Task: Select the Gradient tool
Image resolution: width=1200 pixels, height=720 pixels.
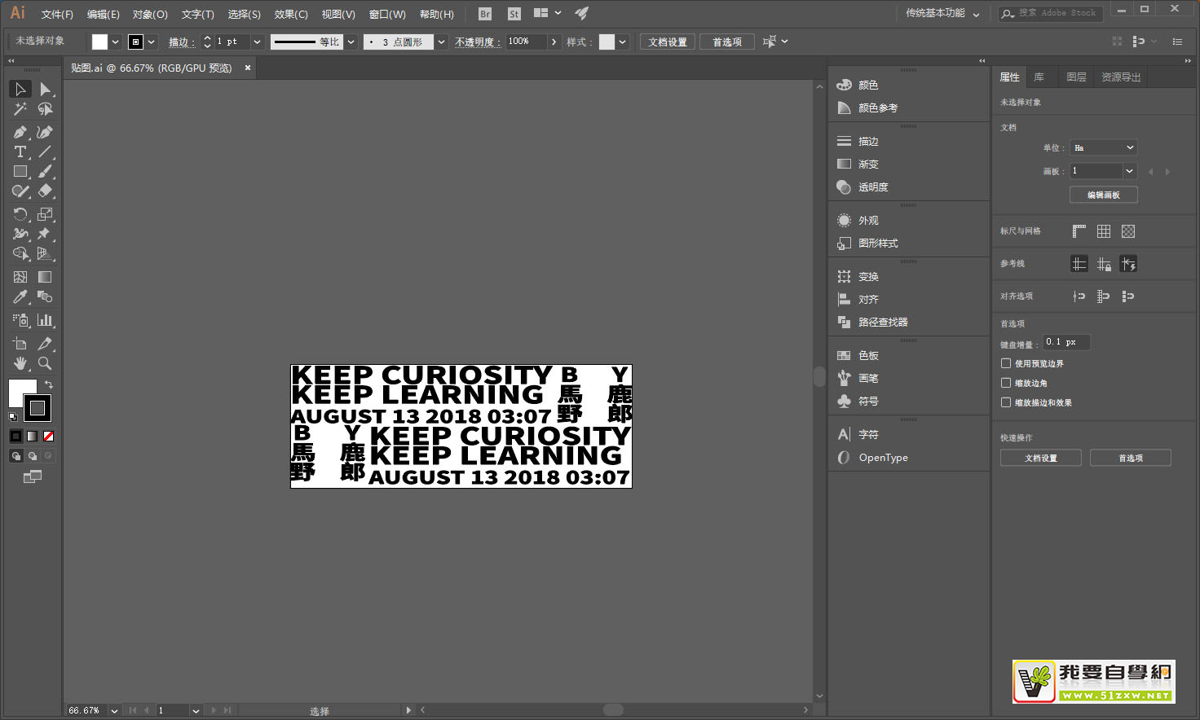Action: tap(45, 277)
